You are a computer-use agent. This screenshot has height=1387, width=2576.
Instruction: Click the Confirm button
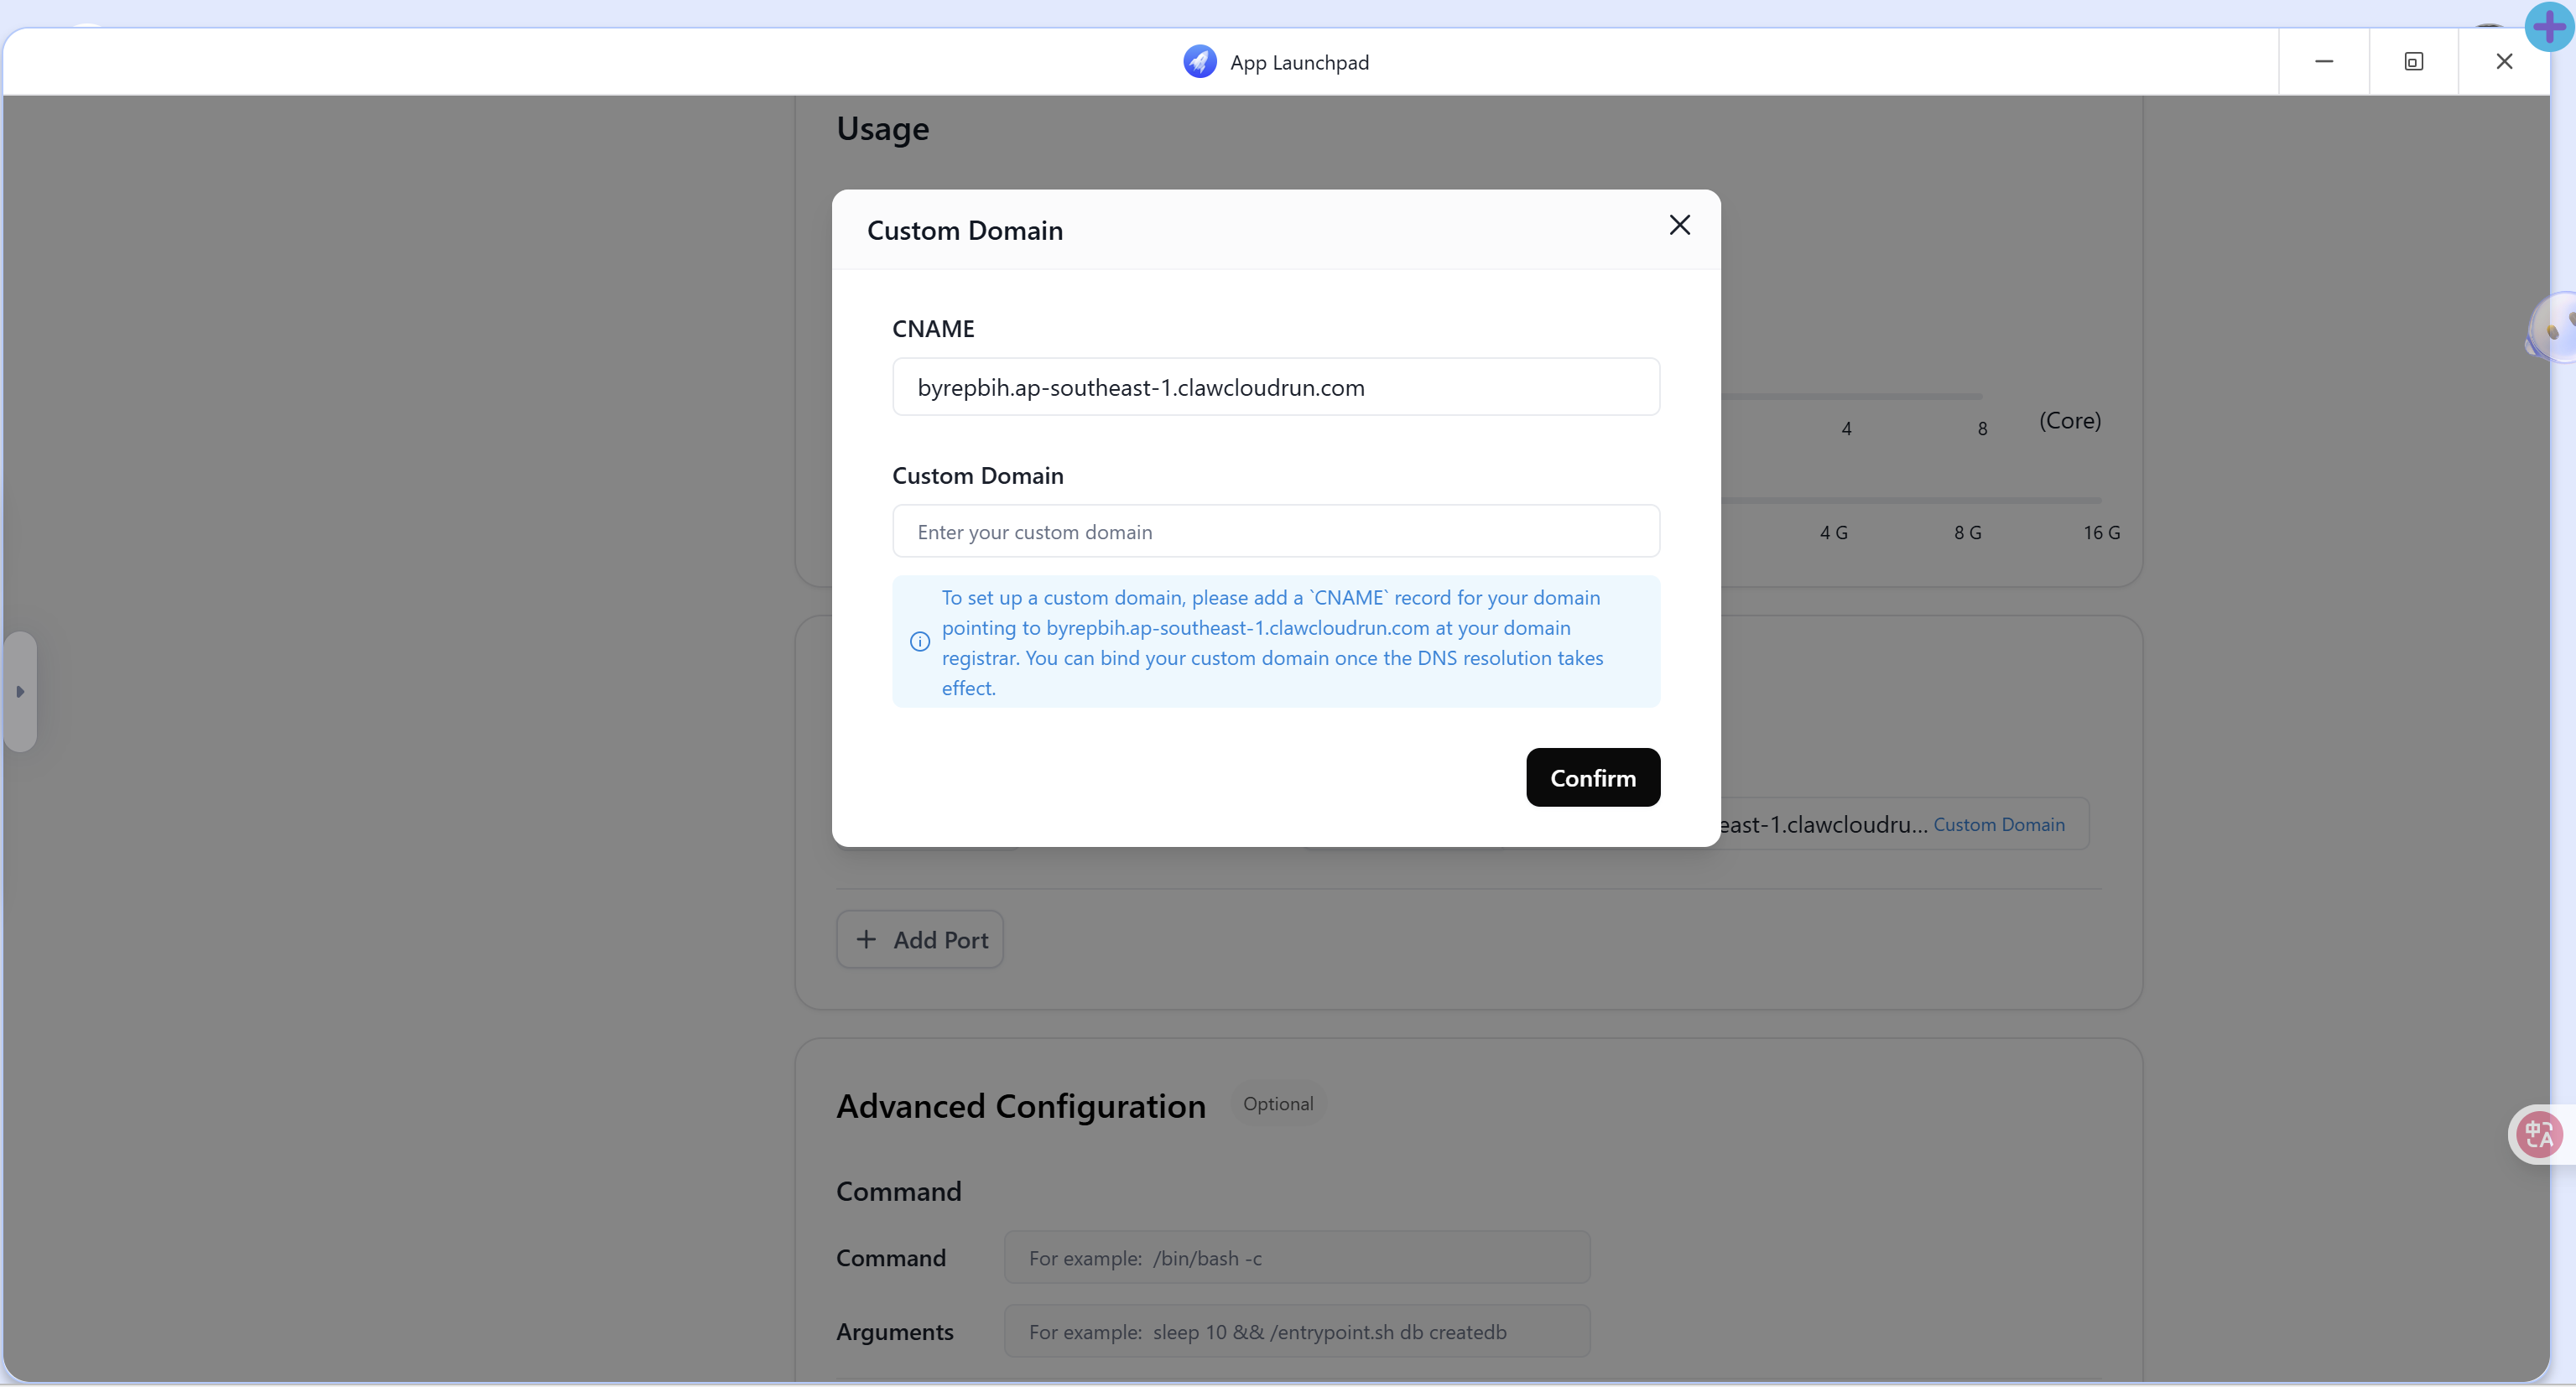pyautogui.click(x=1592, y=777)
